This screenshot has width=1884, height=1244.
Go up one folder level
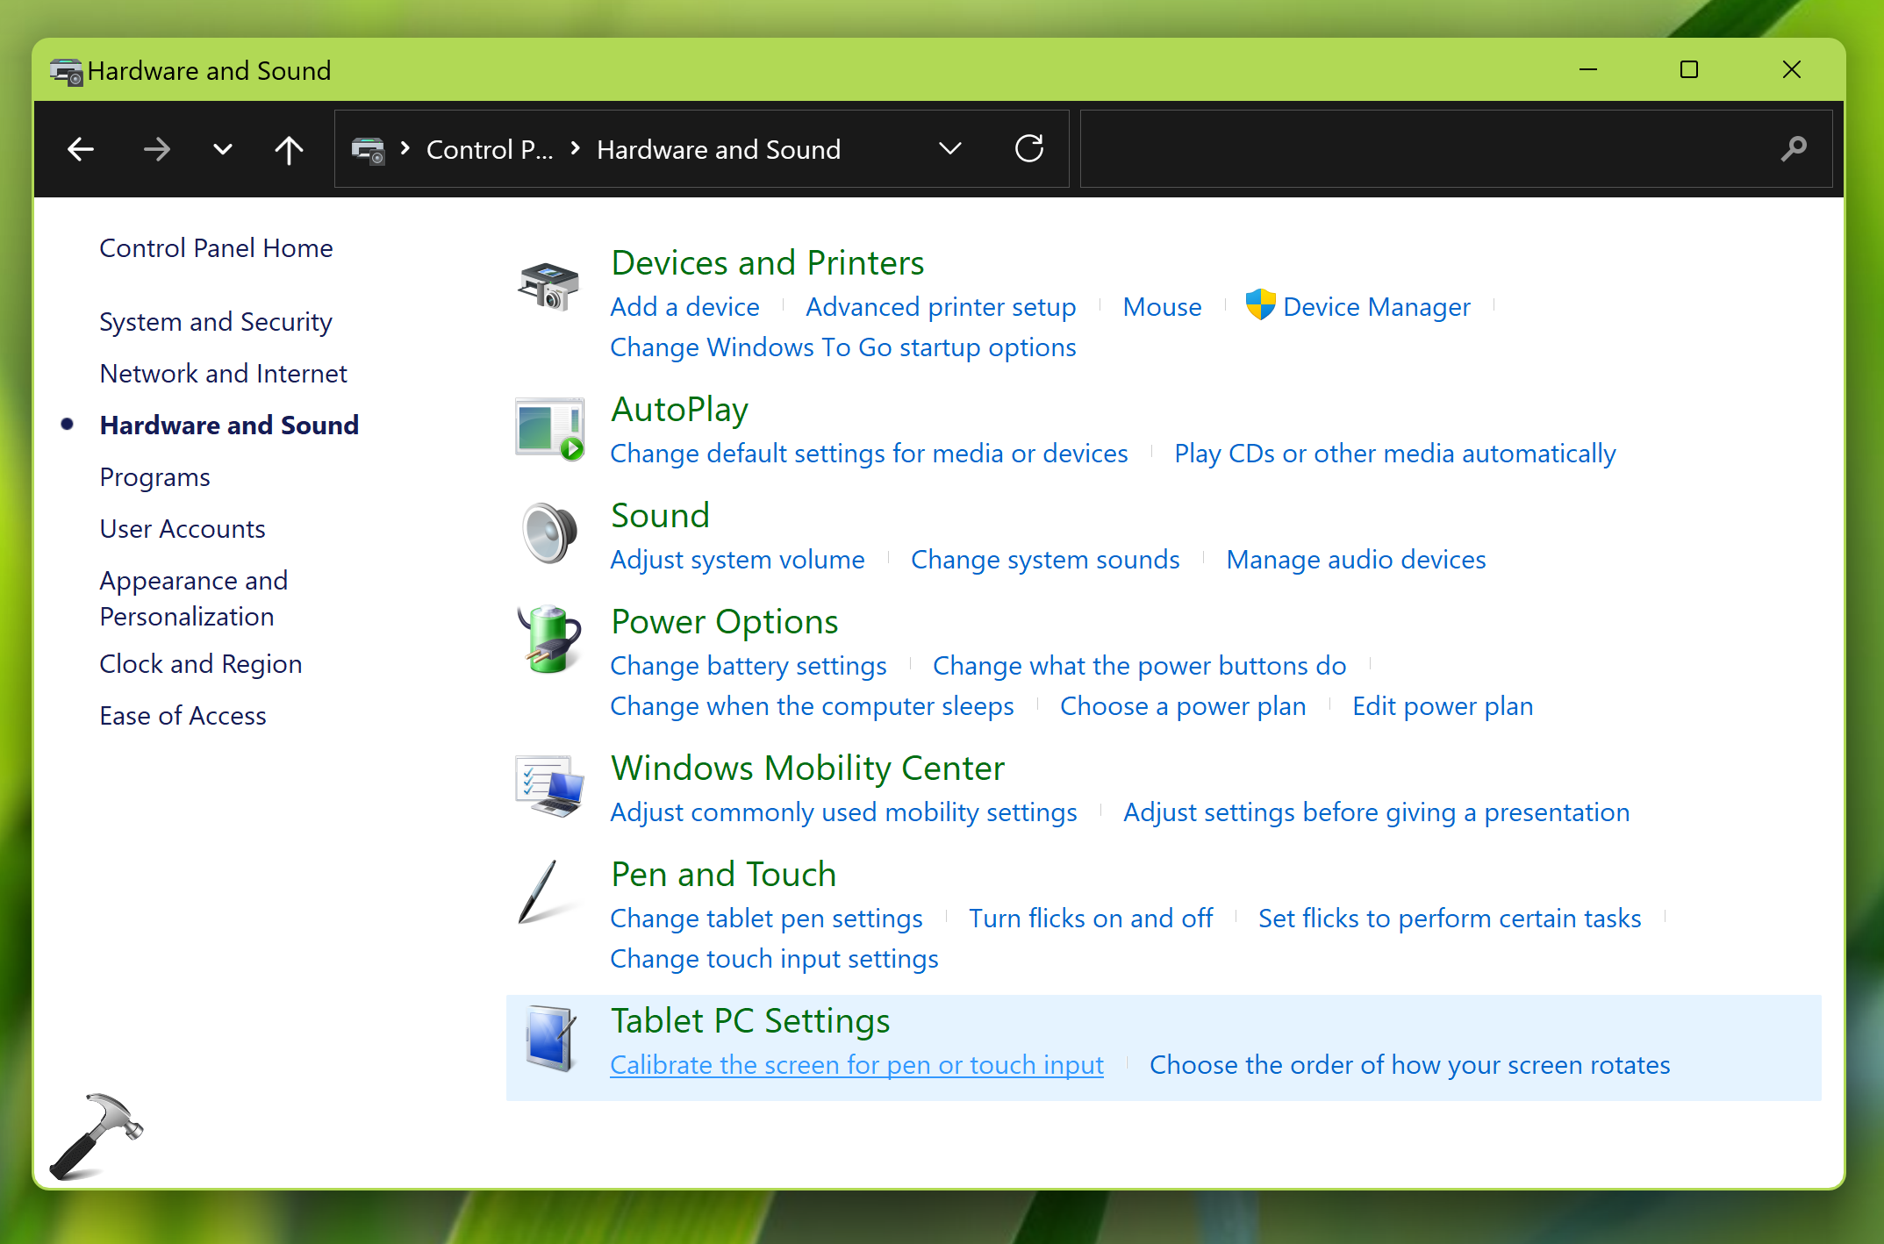(289, 150)
